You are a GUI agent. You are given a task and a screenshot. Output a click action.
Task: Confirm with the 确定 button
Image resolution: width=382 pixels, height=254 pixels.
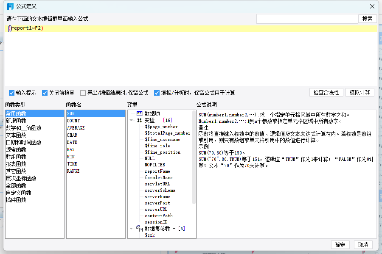coord(340,245)
